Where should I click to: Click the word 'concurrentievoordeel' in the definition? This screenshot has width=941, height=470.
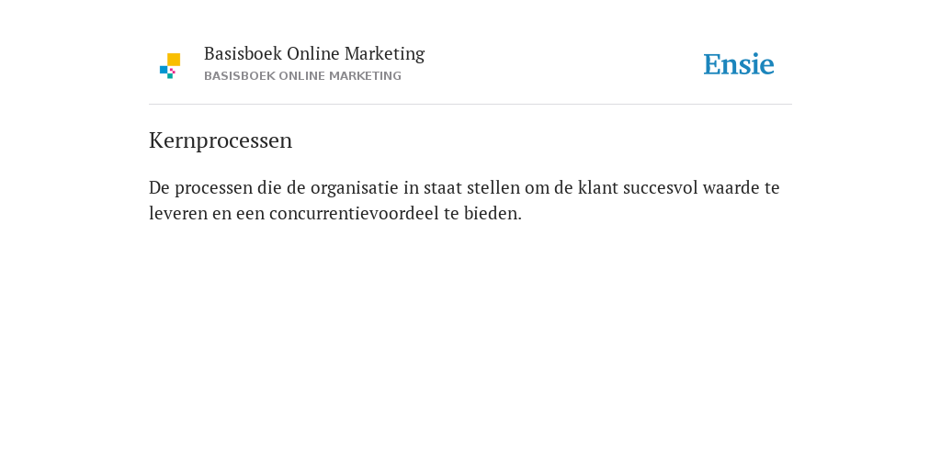click(x=354, y=213)
